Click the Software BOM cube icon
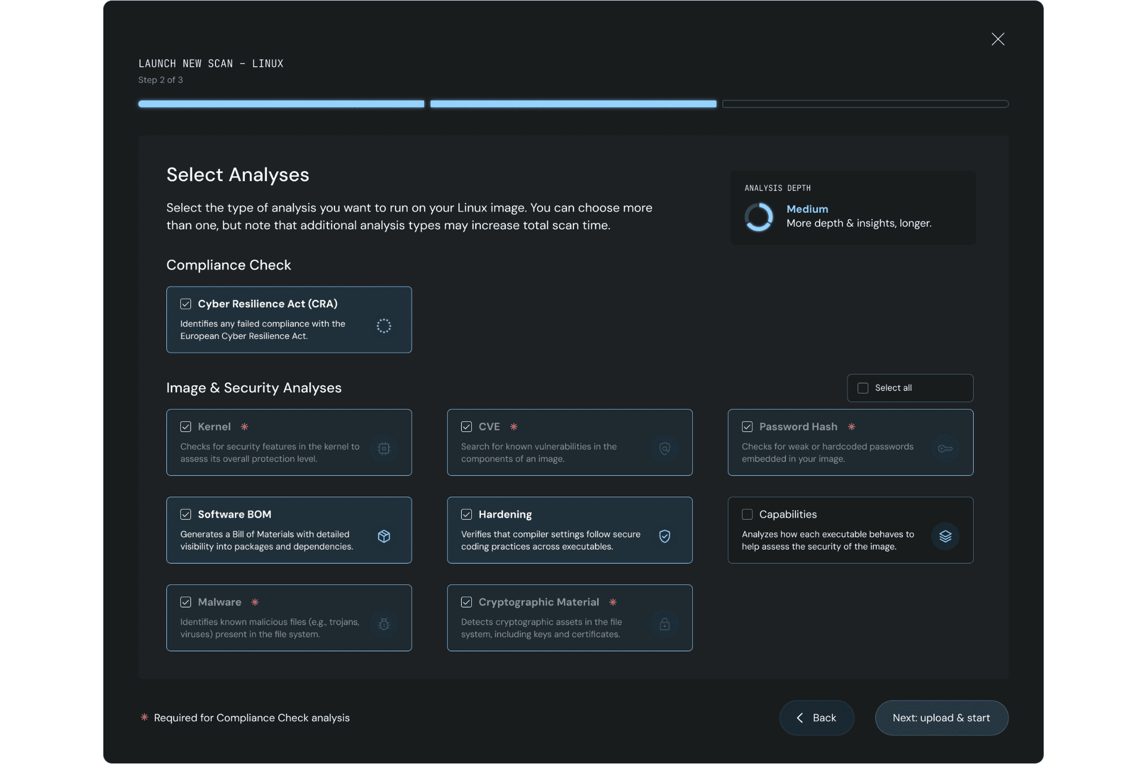This screenshot has height=765, width=1147. (x=384, y=536)
